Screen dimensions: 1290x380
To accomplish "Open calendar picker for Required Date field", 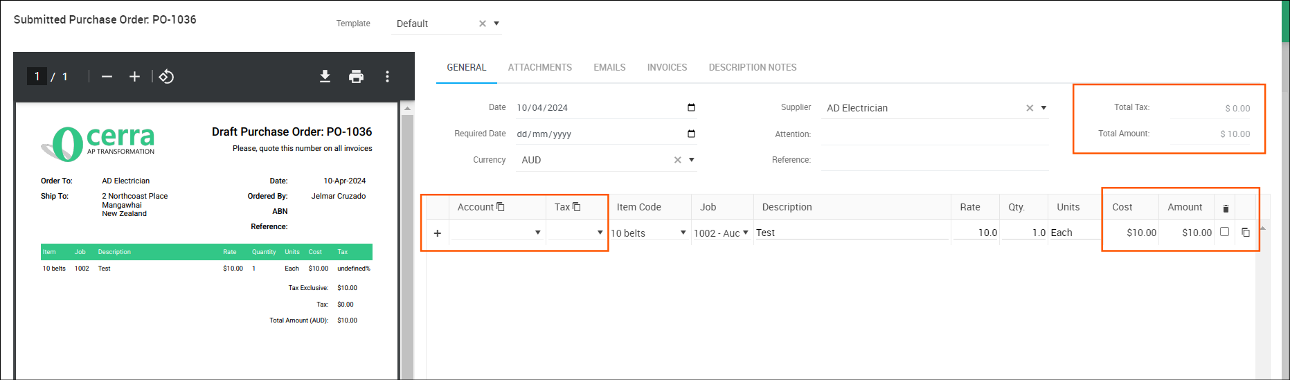I will coord(691,134).
